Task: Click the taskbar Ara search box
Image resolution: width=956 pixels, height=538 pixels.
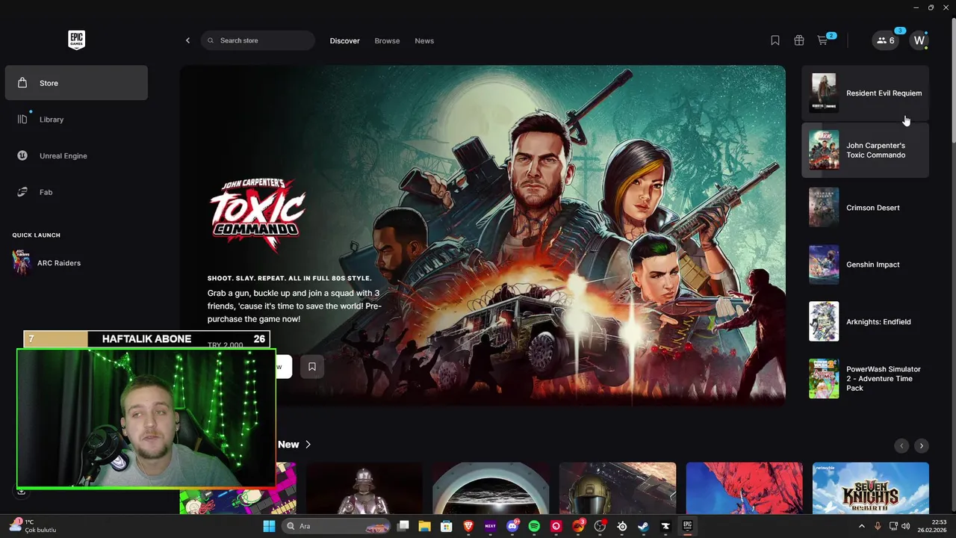Action: pyautogui.click(x=337, y=526)
